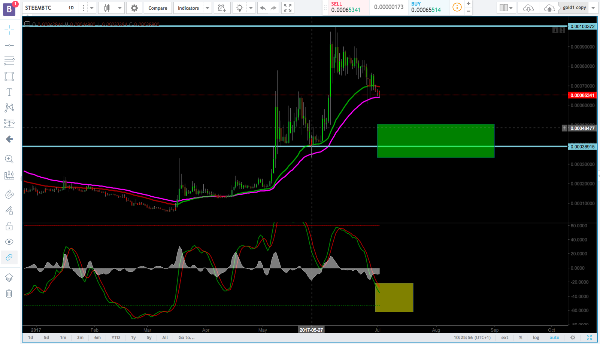The width and height of the screenshot is (600, 344).
Task: Show All time range
Action: 165,338
